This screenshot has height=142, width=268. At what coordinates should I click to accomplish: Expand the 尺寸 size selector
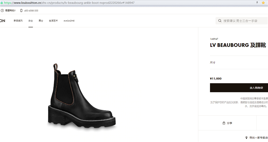(239, 62)
